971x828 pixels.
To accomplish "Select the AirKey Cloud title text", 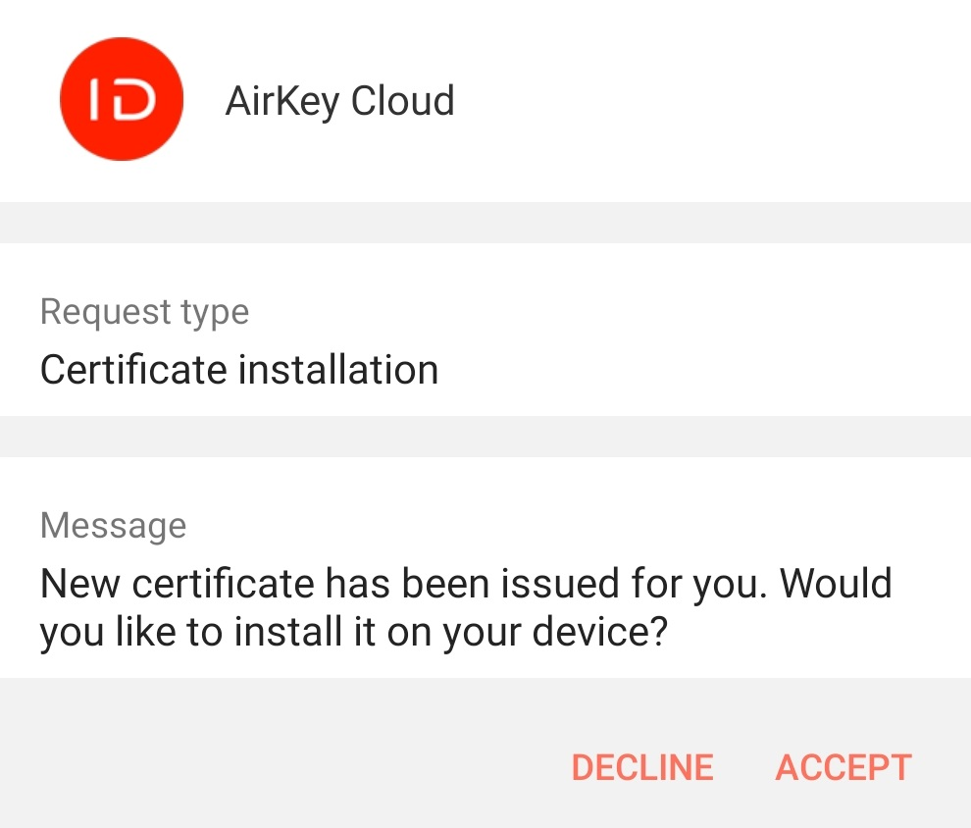I will click(x=339, y=101).
